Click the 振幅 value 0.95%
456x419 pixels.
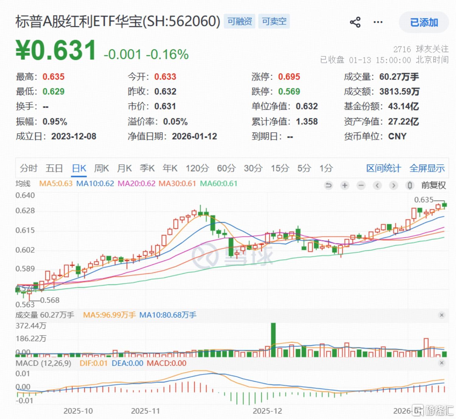coord(55,122)
